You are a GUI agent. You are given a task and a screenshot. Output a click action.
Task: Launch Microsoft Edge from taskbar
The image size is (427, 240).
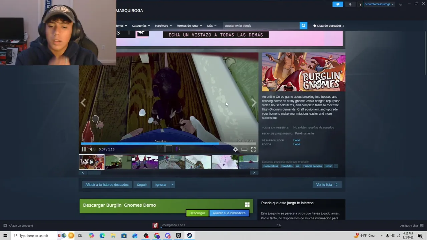[x=102, y=236]
